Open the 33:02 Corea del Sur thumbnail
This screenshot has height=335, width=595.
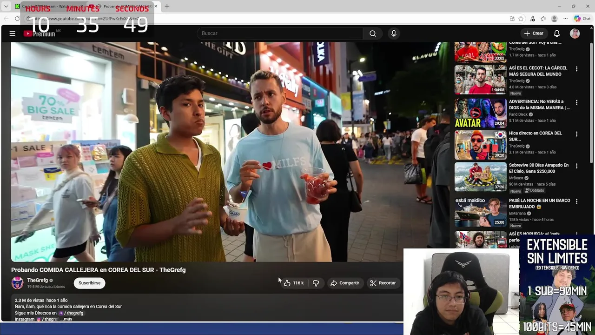[480, 52]
